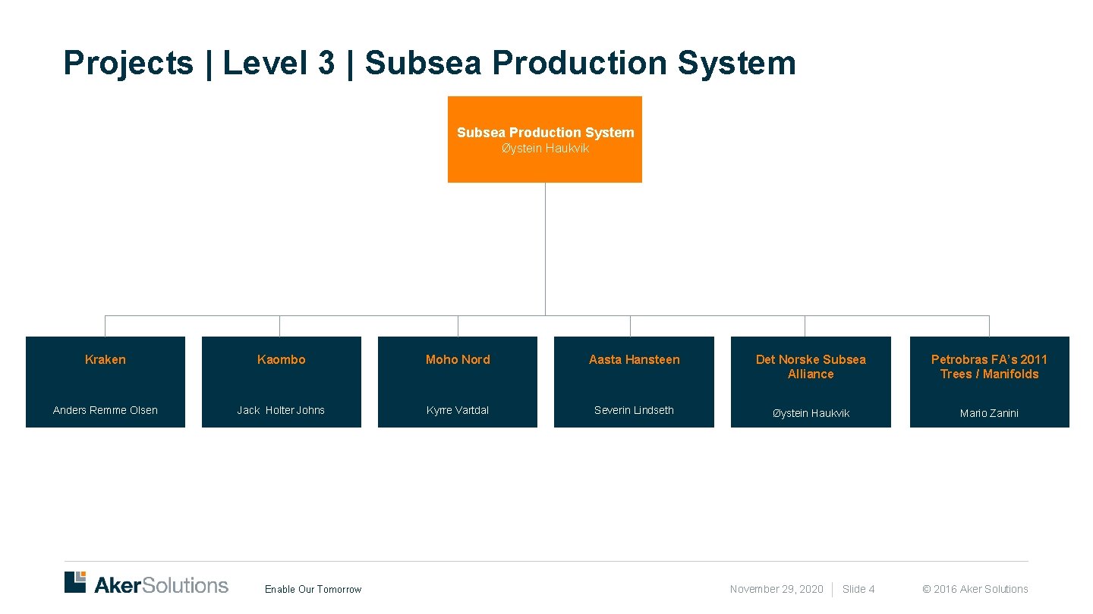
Task: Click the Kraken org chart box
Action: pyautogui.click(x=106, y=382)
